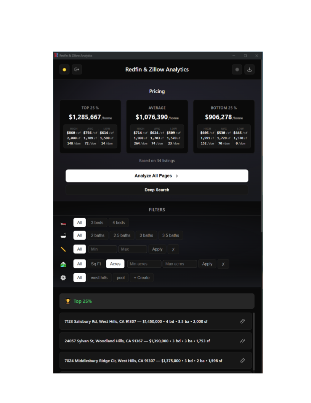This screenshot has height=403, width=311.
Task: Select All in the baths filter row
Action: [x=79, y=235]
